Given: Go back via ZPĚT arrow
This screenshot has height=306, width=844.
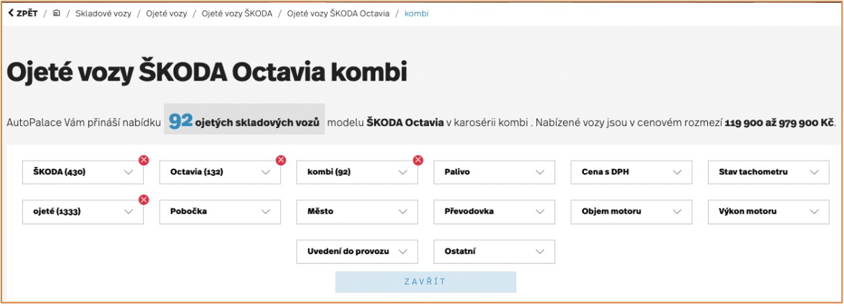Looking at the screenshot, I should coord(23,13).
